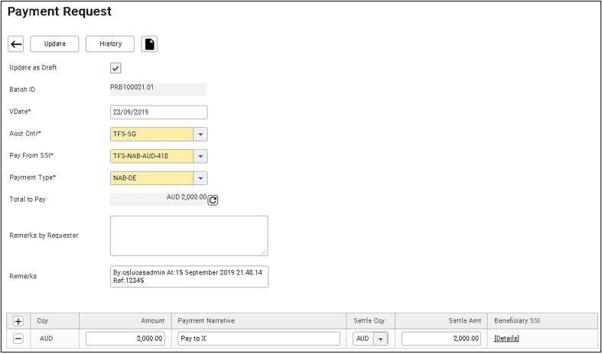Image resolution: width=602 pixels, height=354 pixels.
Task: Open the Beneficiary SSI Details link
Action: click(x=506, y=339)
